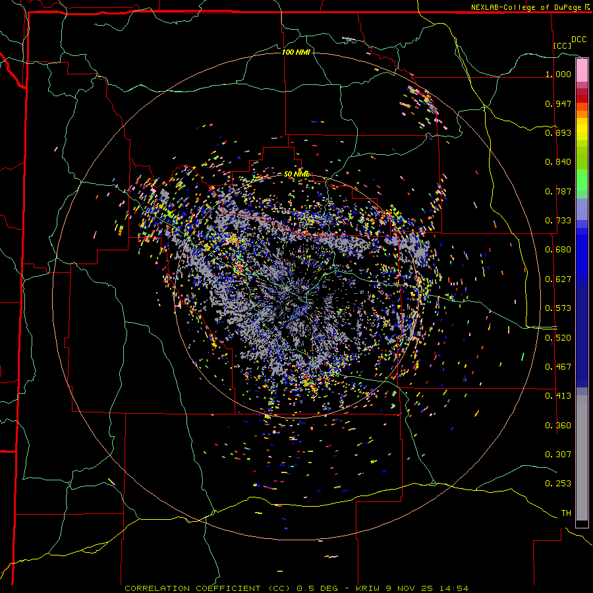Select the 0.787 legend value
This screenshot has width=593, height=593.
558,191
